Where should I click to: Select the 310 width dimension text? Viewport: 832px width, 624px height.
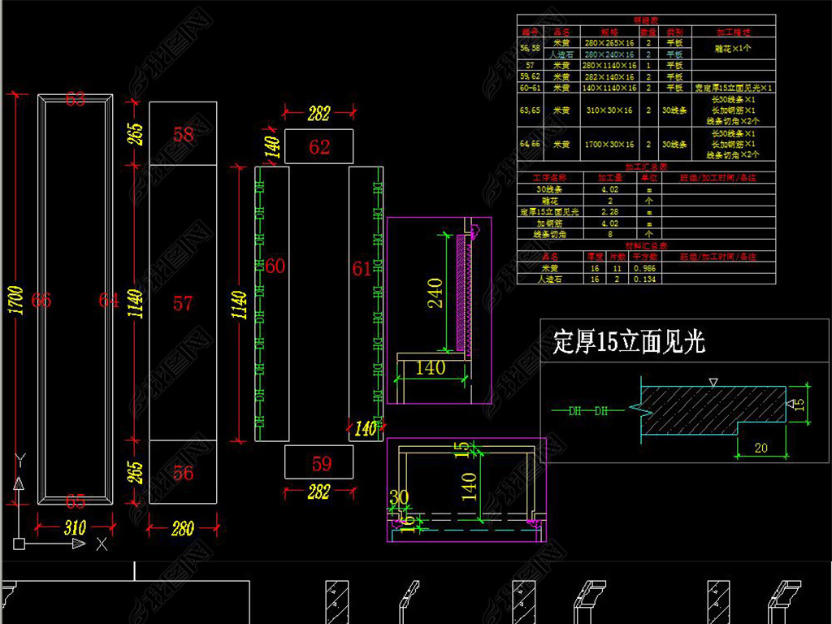75,527
